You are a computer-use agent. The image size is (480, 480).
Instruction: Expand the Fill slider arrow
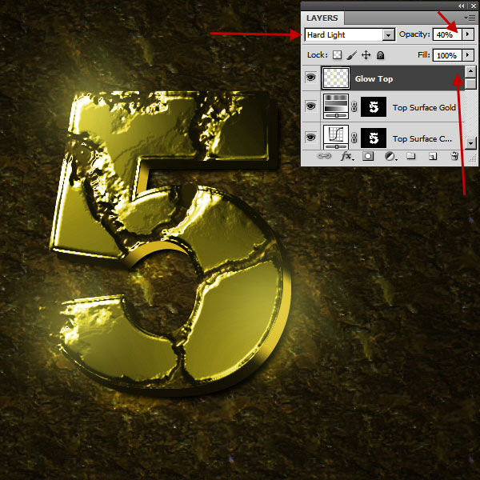click(x=468, y=55)
